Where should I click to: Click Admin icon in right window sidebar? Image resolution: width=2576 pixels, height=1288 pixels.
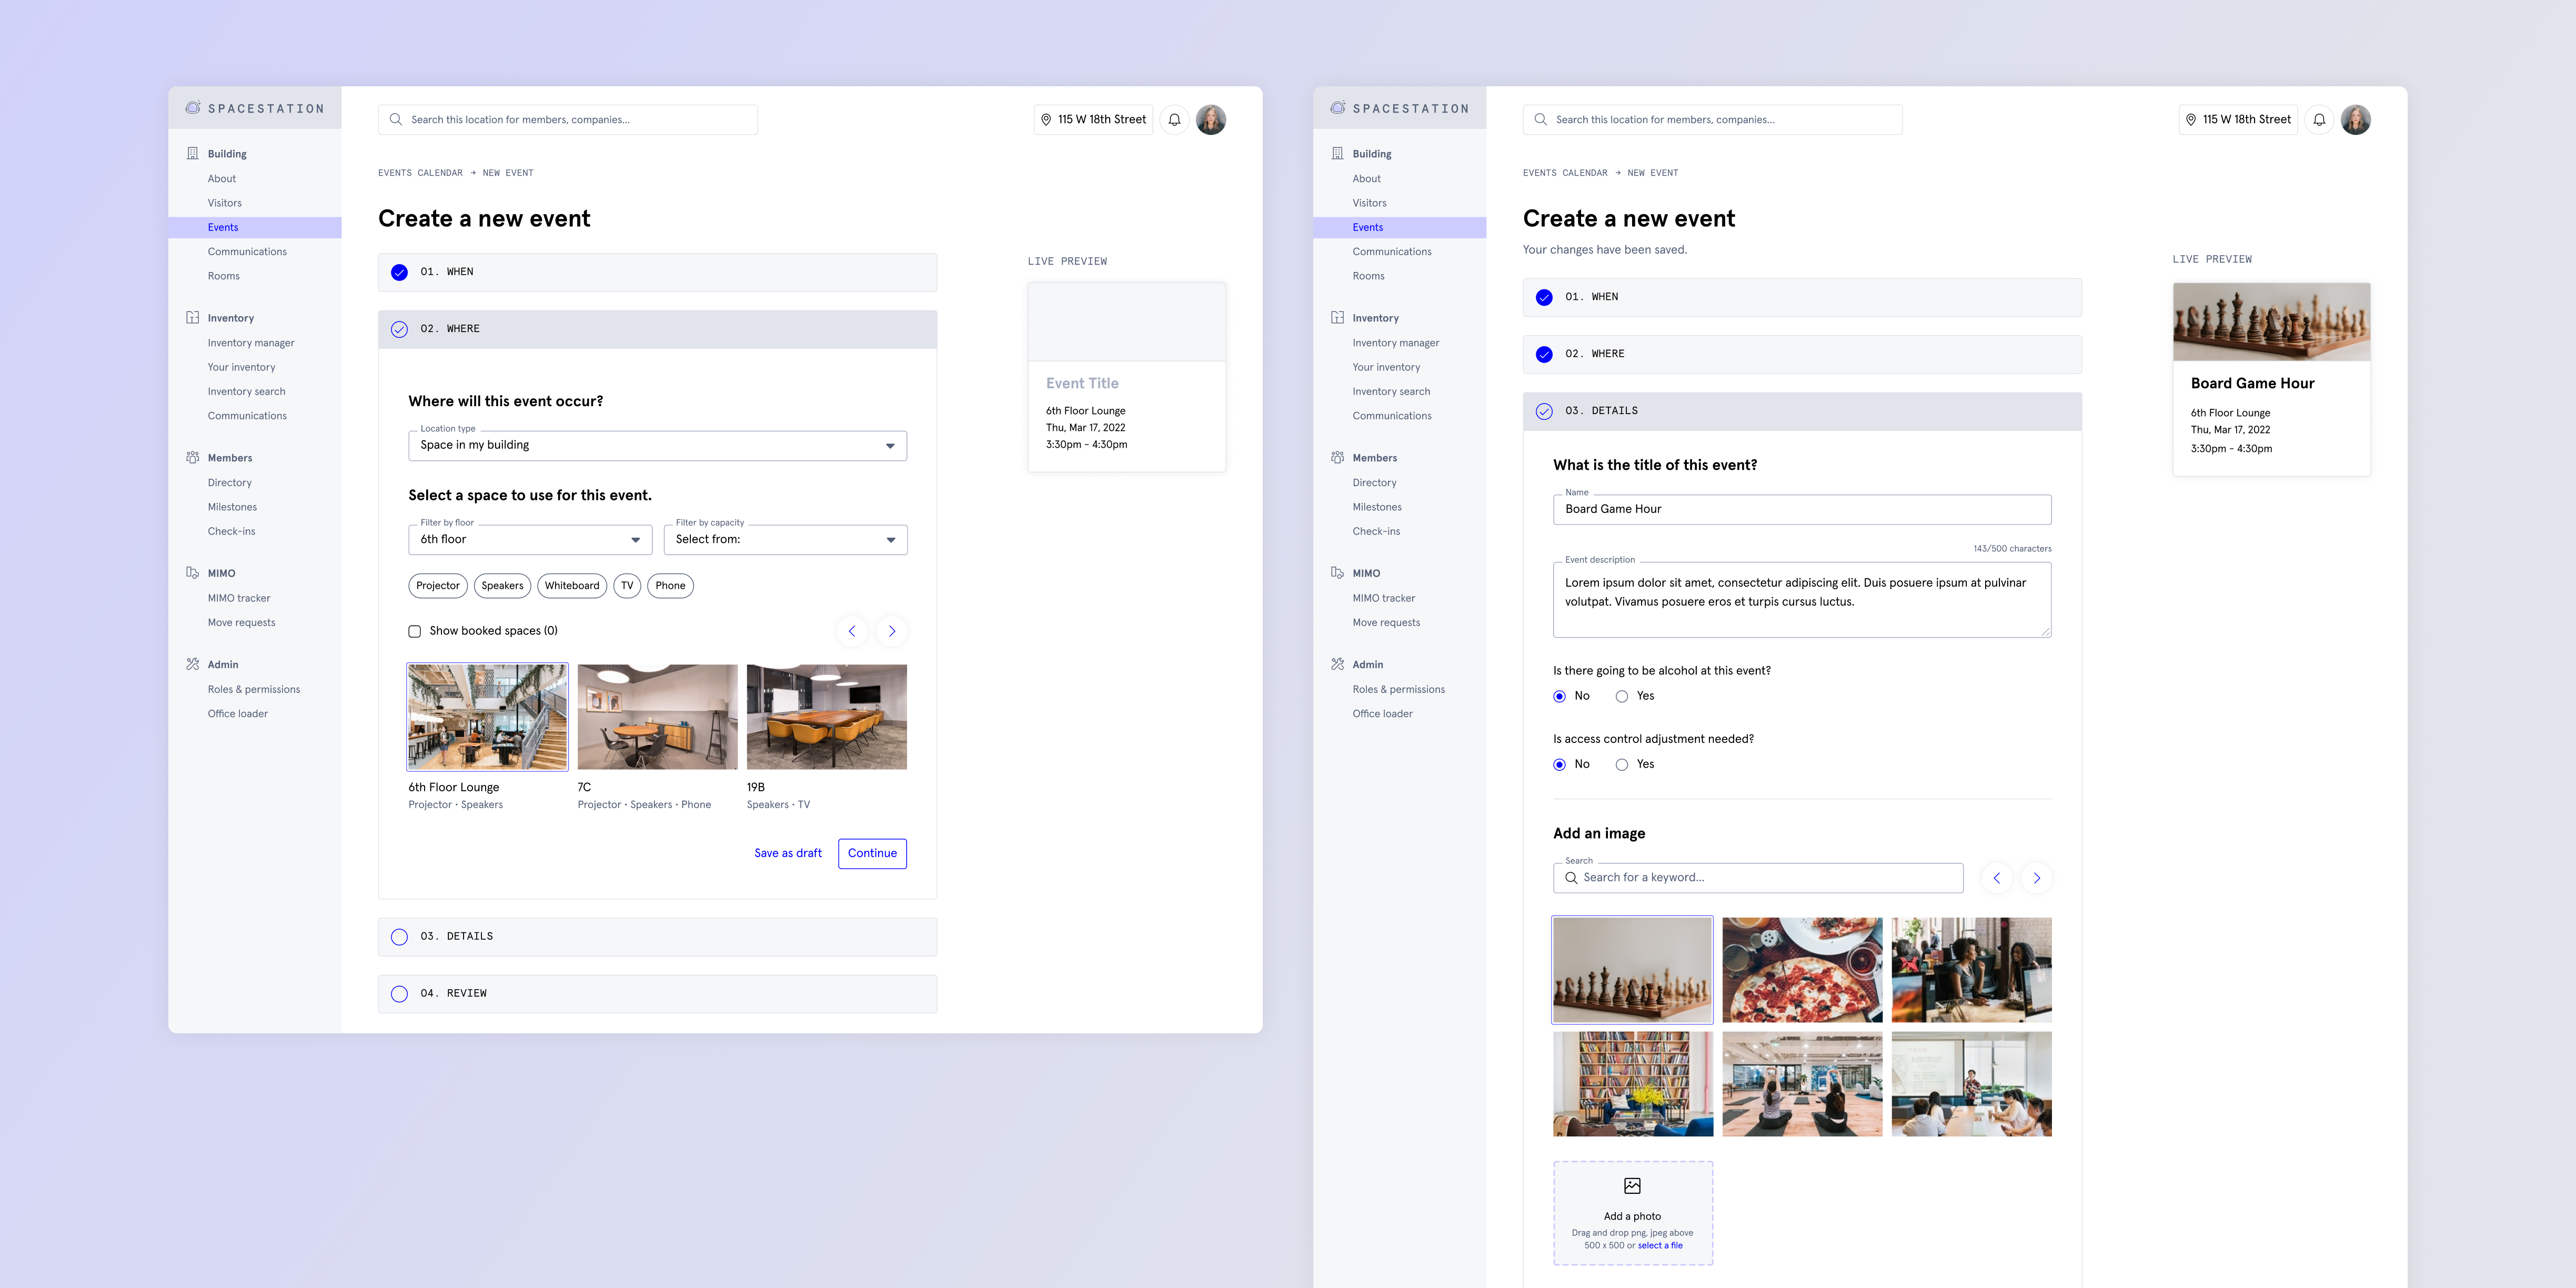click(1337, 664)
